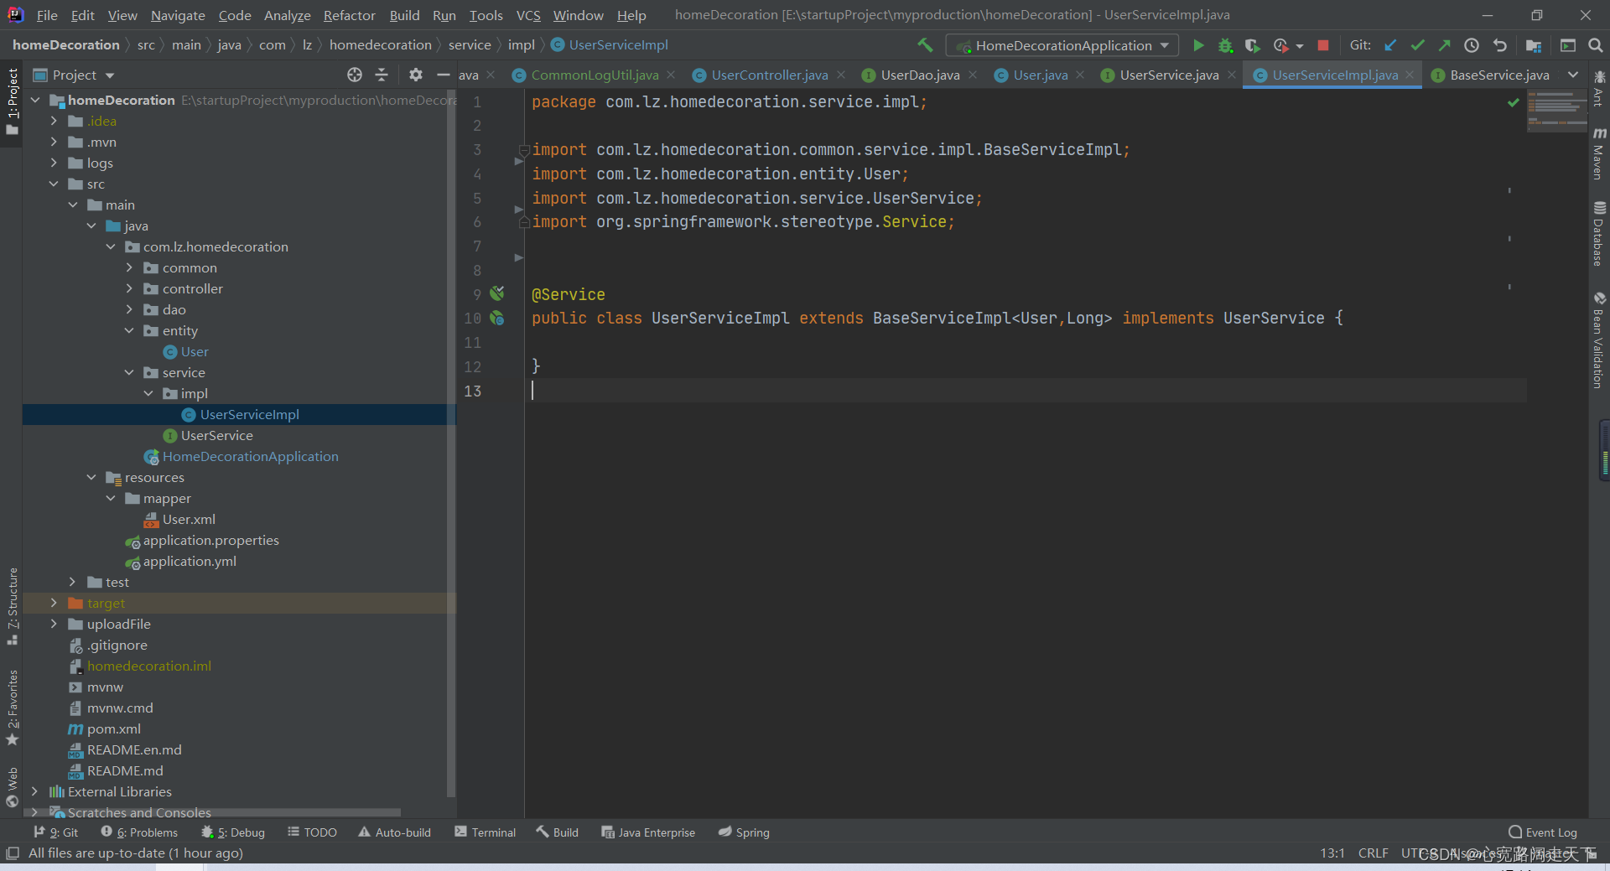Build project with the hammer icon
This screenshot has height=871, width=1610.
point(925,45)
